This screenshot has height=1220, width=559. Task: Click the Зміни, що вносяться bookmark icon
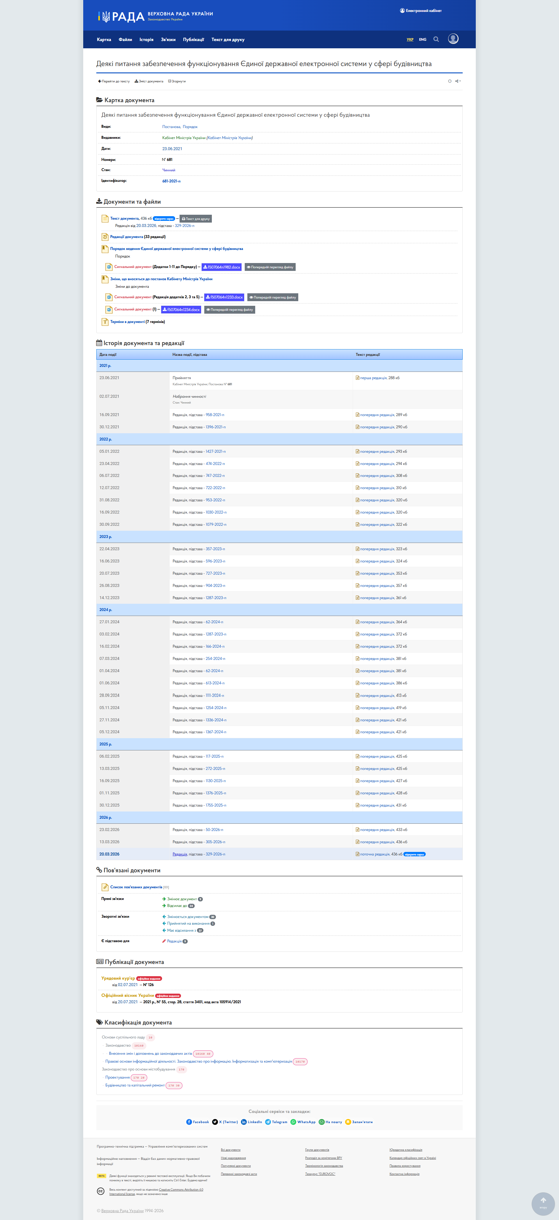click(105, 279)
